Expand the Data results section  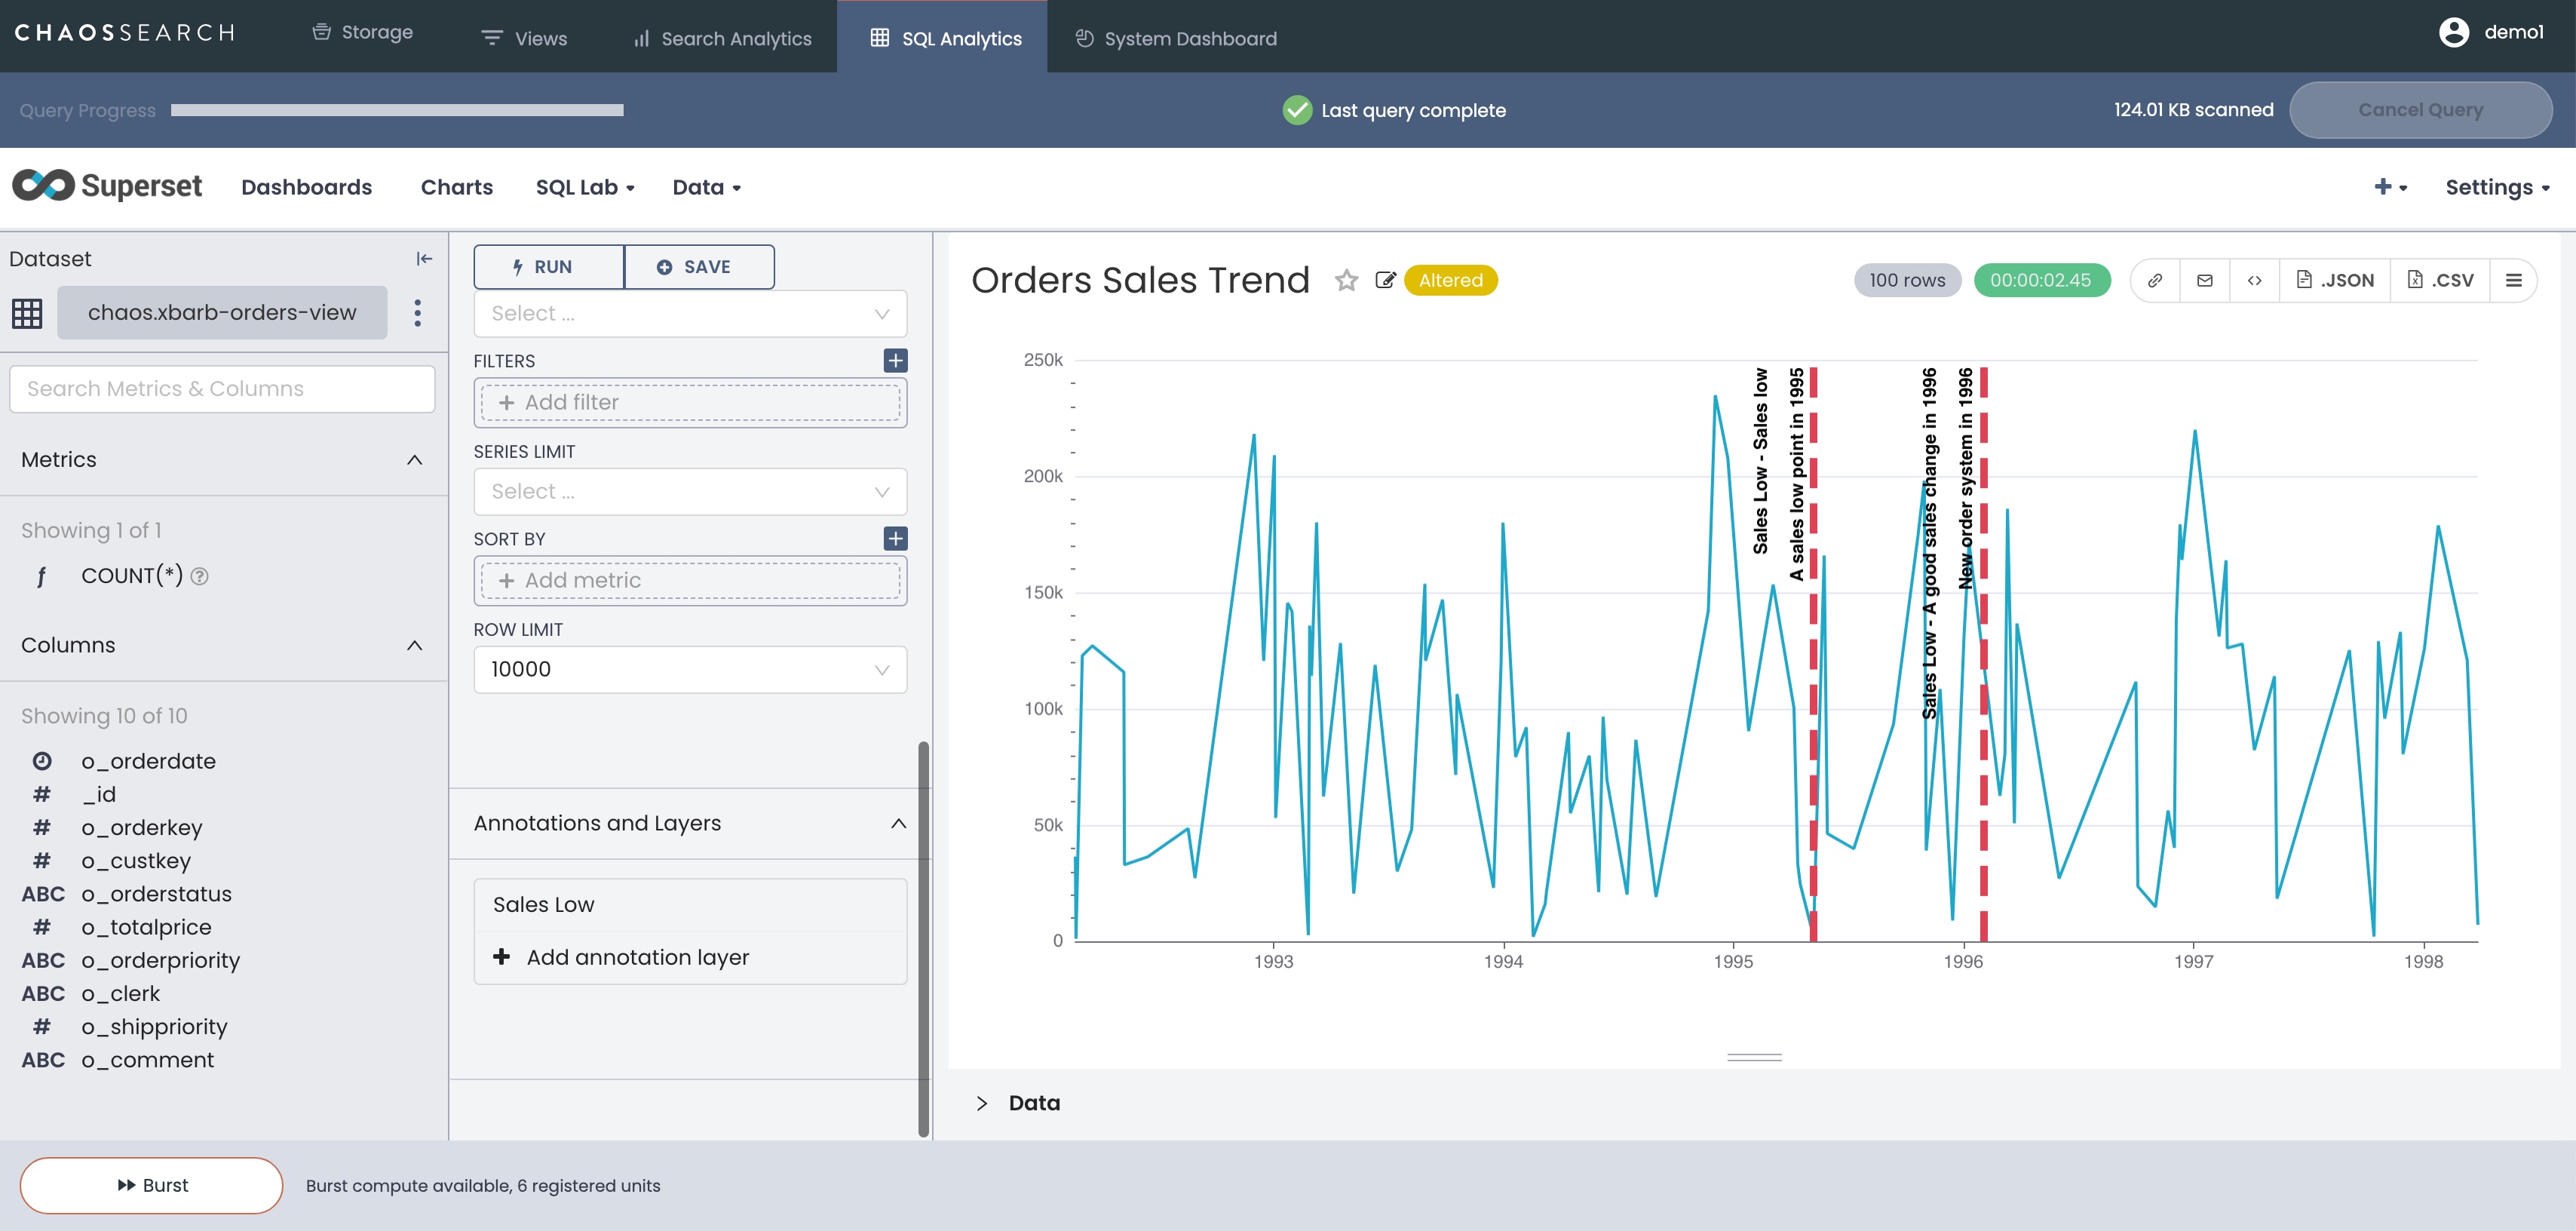(x=981, y=1103)
